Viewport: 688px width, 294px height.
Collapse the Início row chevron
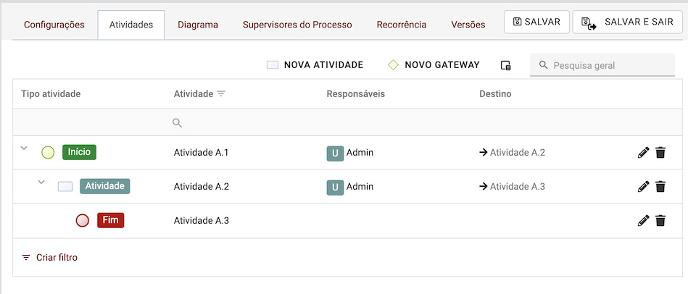pos(24,148)
